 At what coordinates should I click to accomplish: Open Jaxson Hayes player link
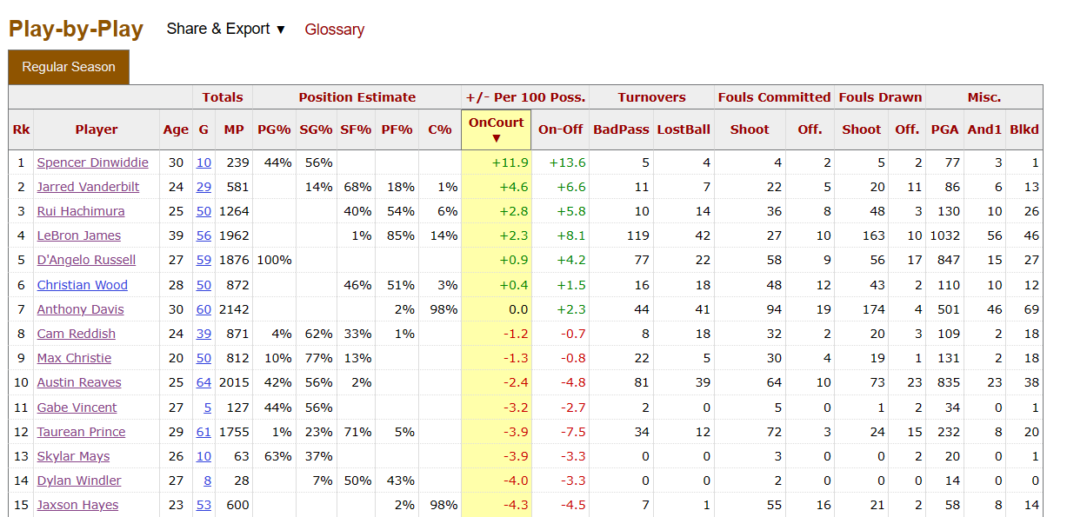click(x=77, y=505)
